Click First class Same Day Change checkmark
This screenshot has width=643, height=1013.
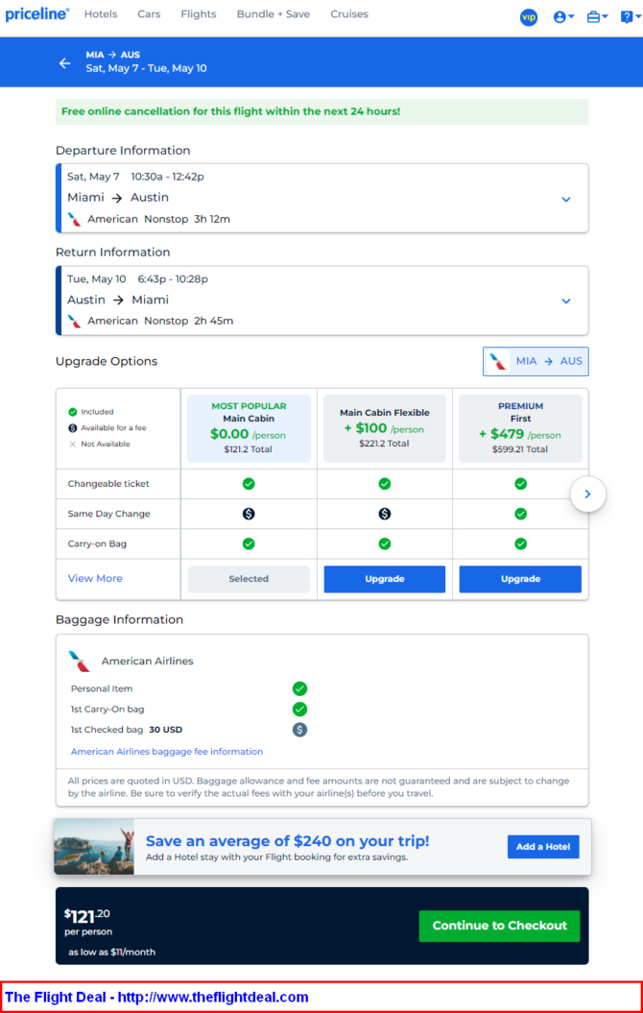(521, 514)
